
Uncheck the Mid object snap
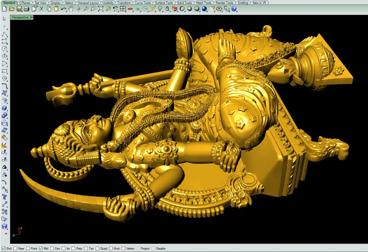[41, 249]
